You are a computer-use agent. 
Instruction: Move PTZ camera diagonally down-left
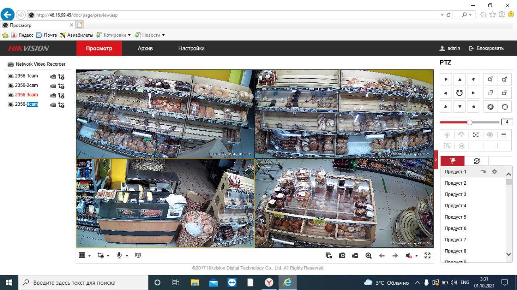(x=446, y=106)
